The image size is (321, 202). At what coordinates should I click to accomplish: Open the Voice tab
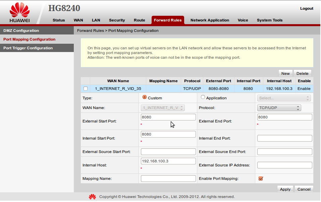(x=243, y=20)
